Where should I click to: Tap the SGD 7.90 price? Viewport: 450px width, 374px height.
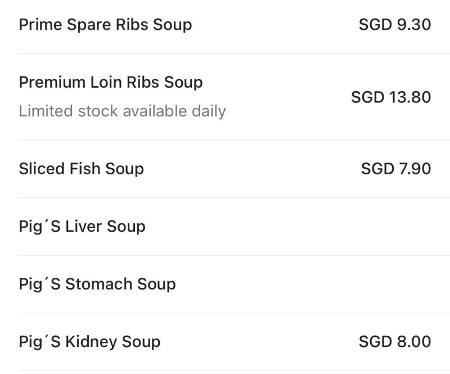(x=396, y=169)
